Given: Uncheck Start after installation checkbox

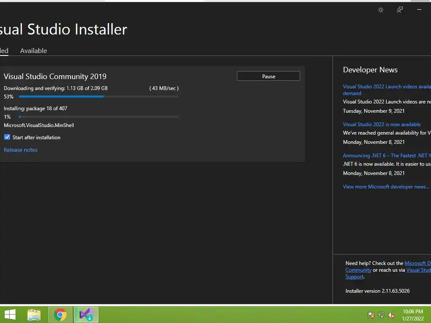Looking at the screenshot, I should click(7, 137).
